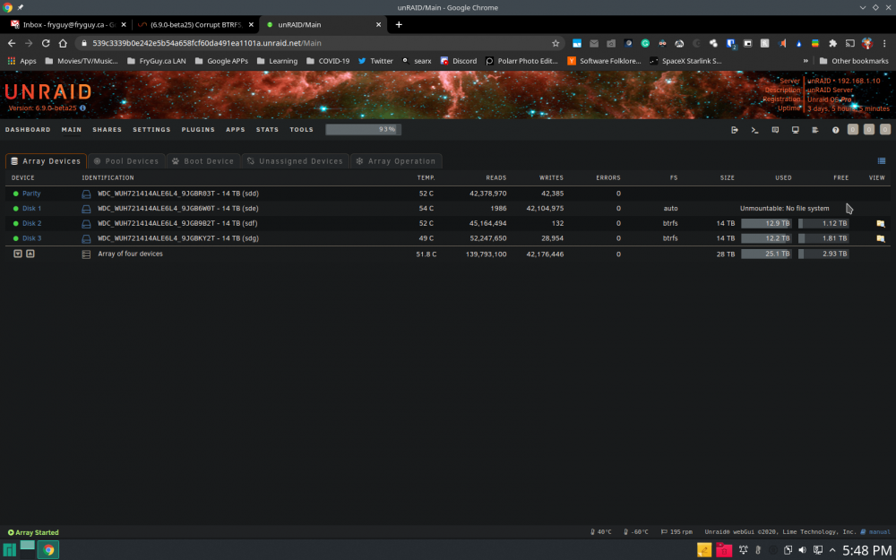Click taskbar volume speaker icon
896x560 pixels.
[802, 550]
